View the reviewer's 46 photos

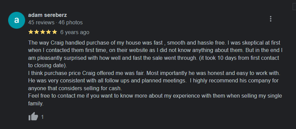71,23
